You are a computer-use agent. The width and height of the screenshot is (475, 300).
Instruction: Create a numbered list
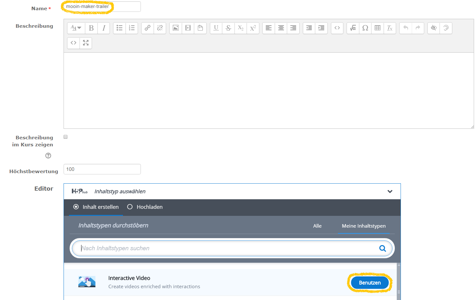pyautogui.click(x=132, y=28)
